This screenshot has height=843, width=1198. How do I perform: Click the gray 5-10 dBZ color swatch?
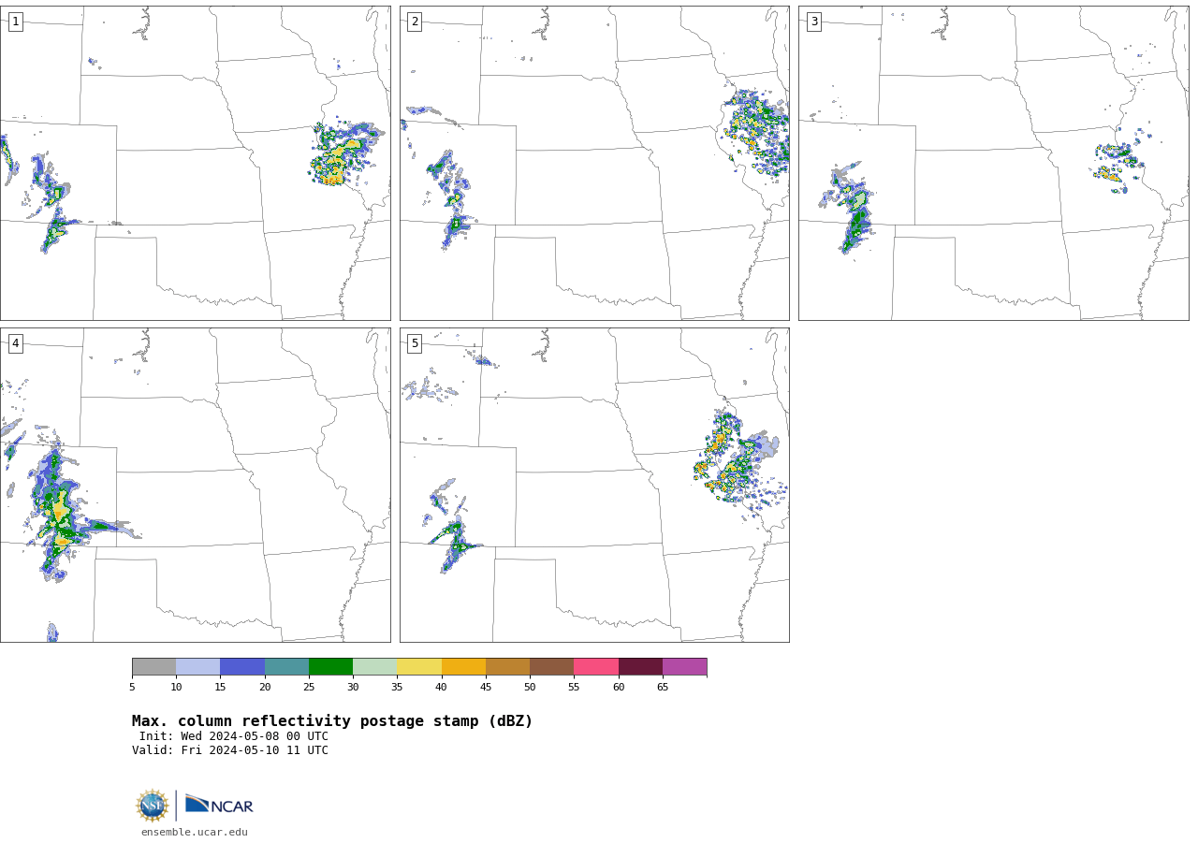[153, 666]
